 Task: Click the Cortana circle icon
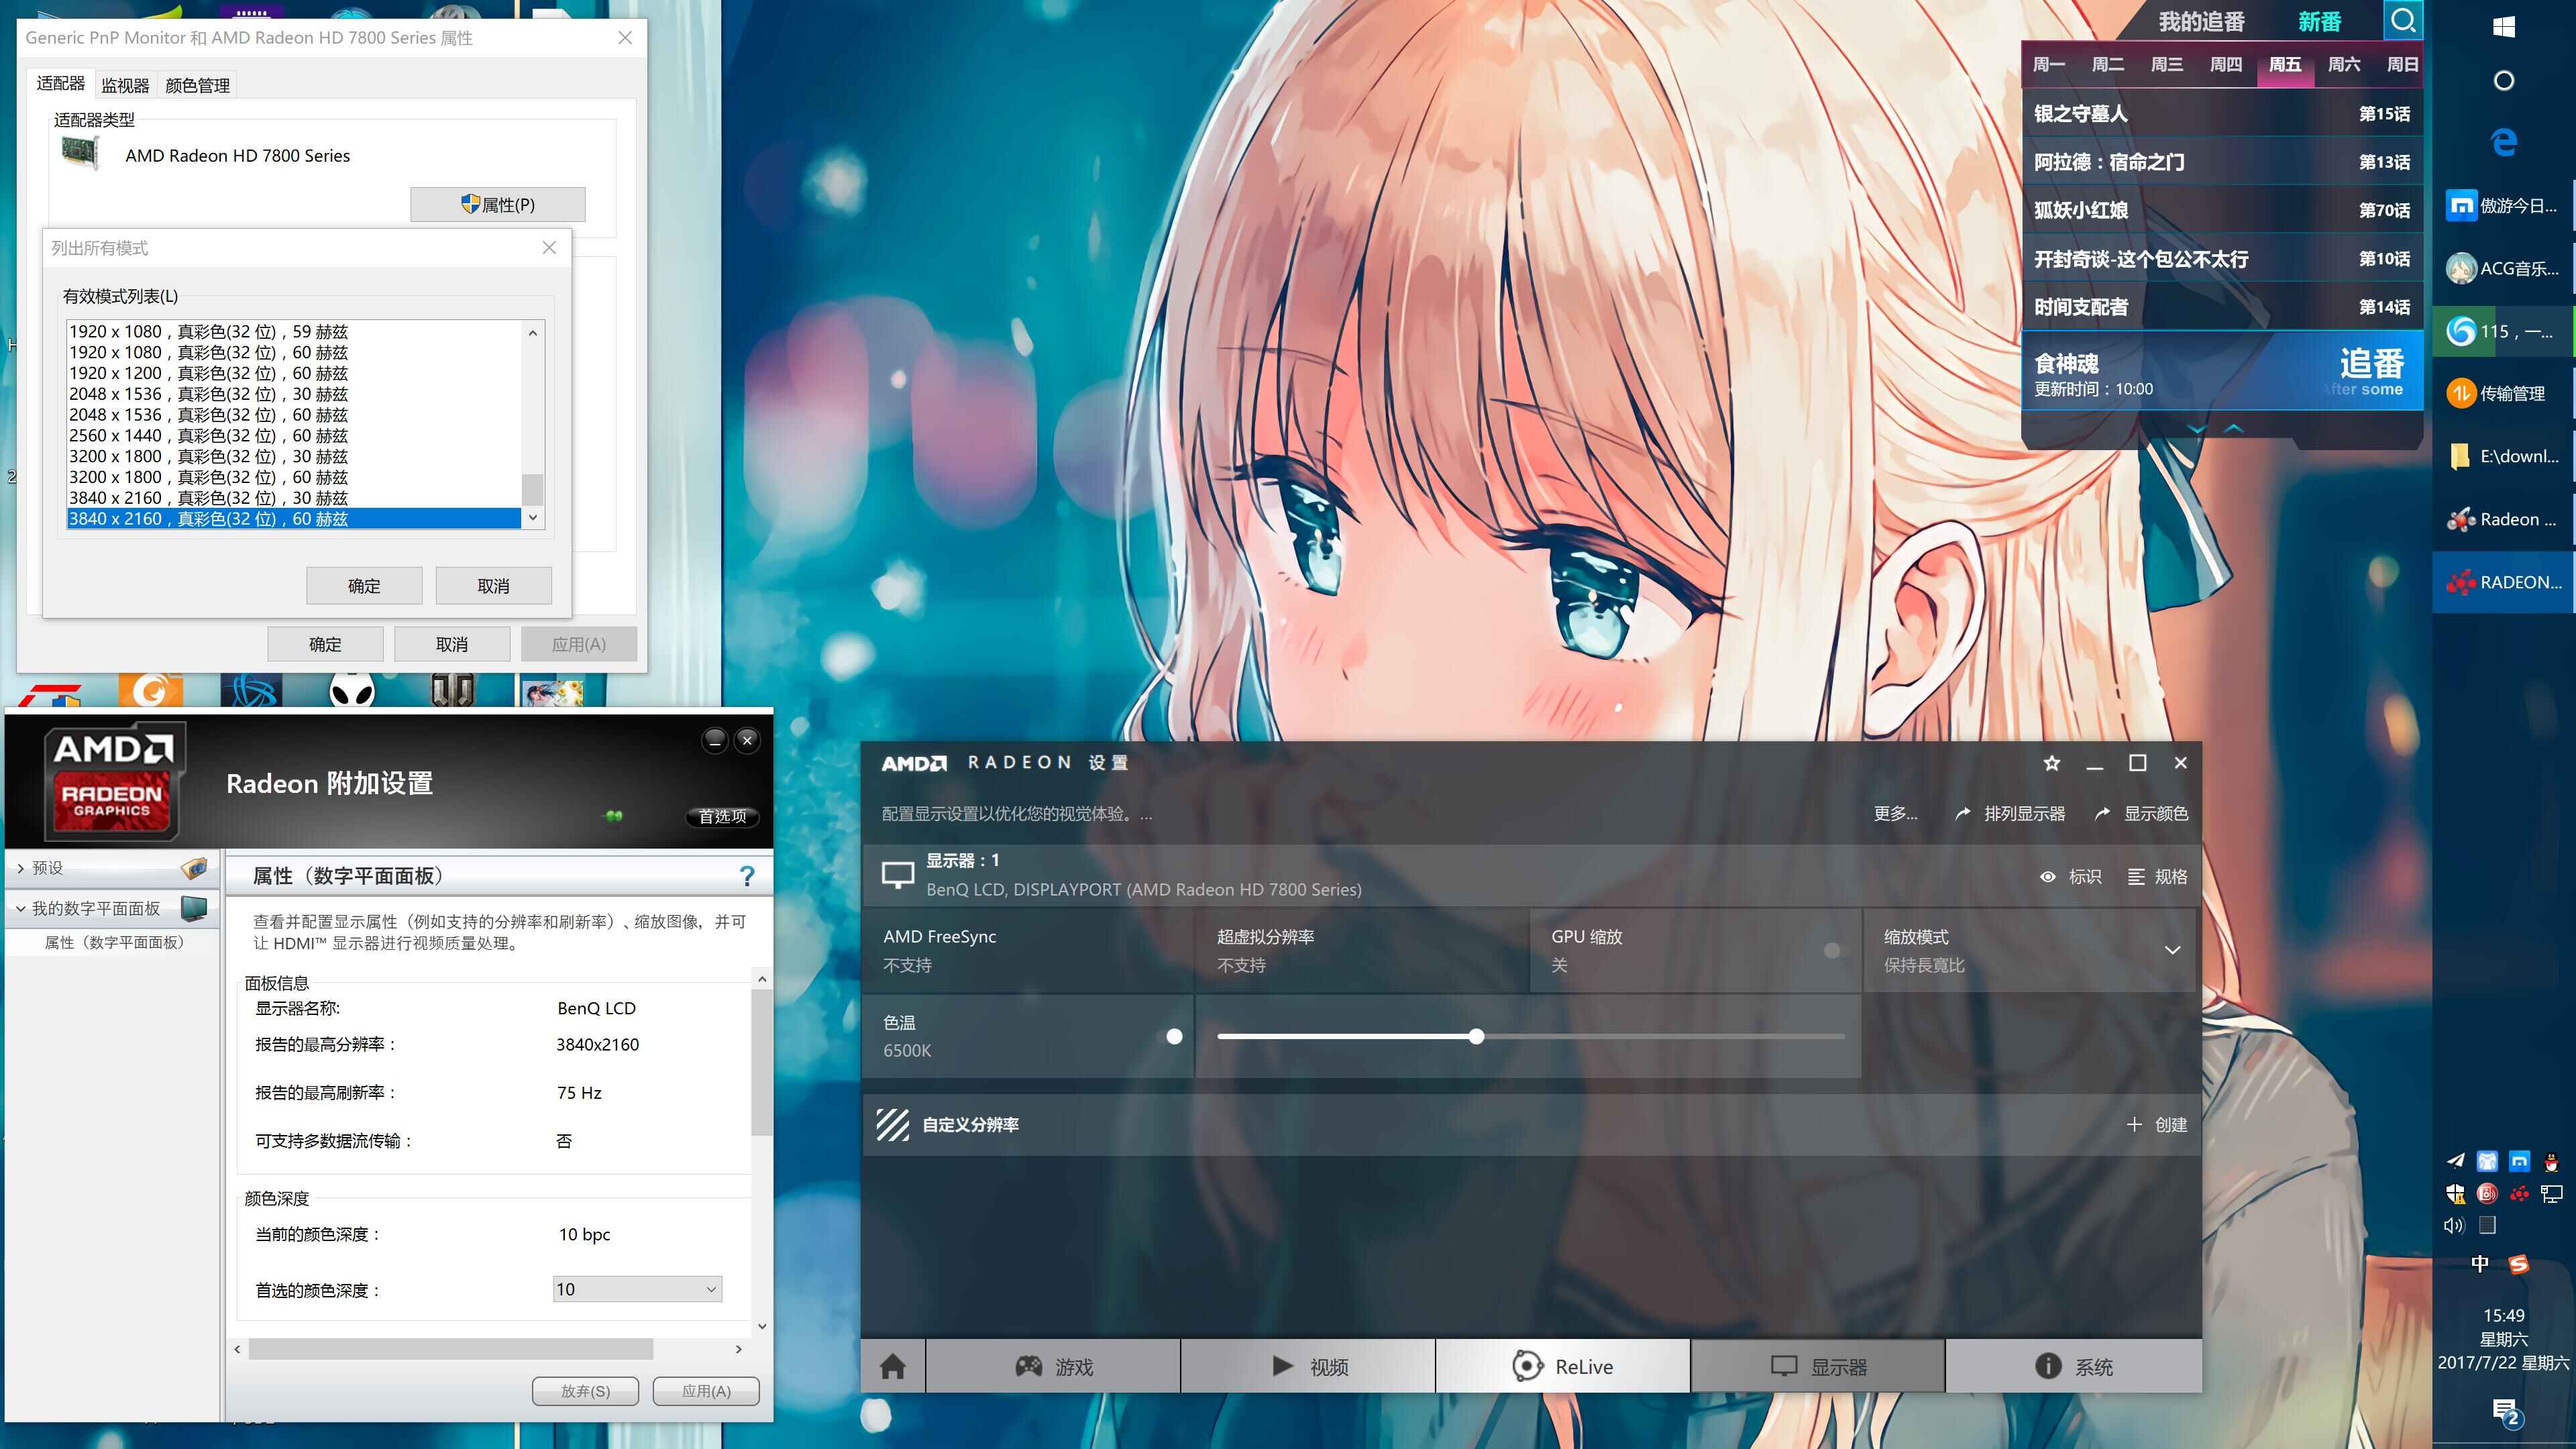2503,80
